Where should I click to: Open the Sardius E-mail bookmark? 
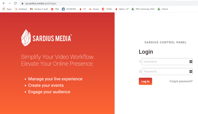[39, 9]
